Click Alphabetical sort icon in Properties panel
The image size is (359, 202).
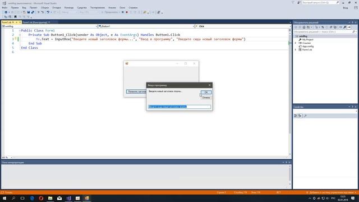coord(300,116)
